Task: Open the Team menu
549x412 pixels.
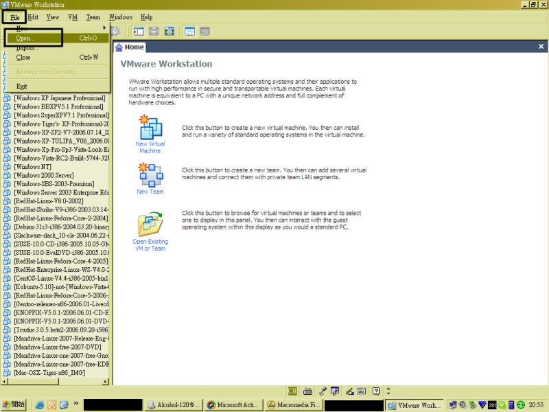Action: pos(93,17)
